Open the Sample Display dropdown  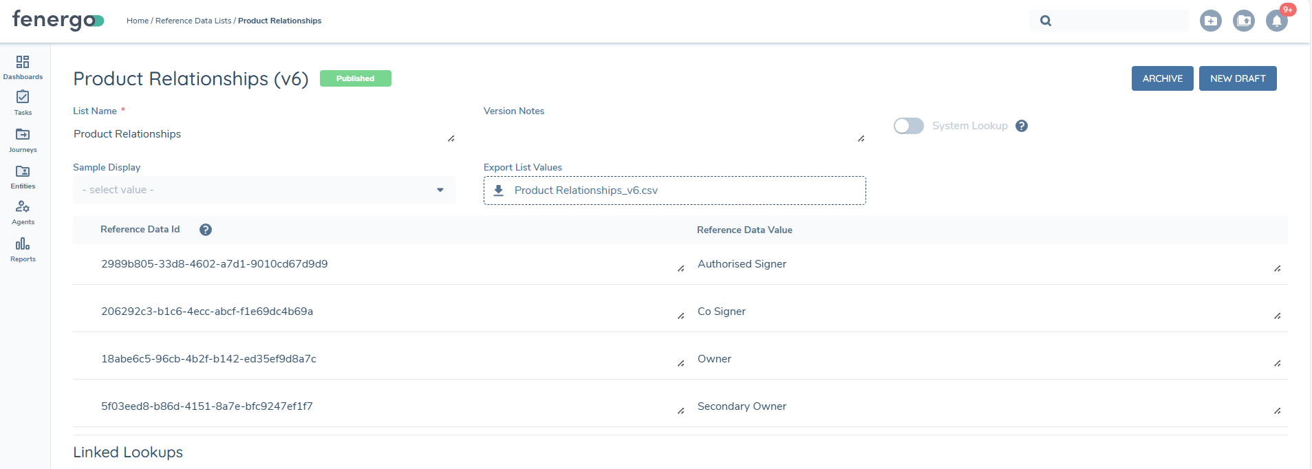point(264,190)
